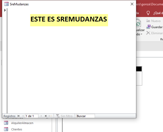Image resolution: width=163 pixels, height=132 pixels.
Task: Toggle the Sin filtro filter indicator
Action: pos(64,116)
